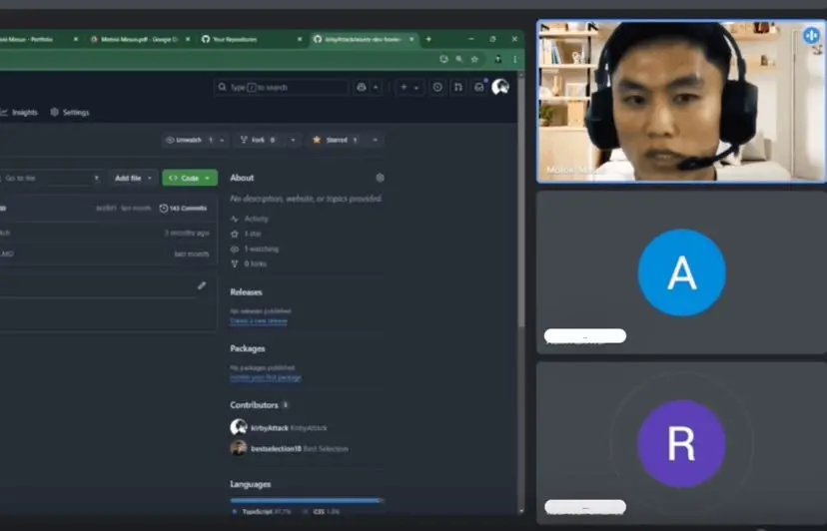Open the 143 Commits link
Screen dimensions: 827x531
pos(183,209)
